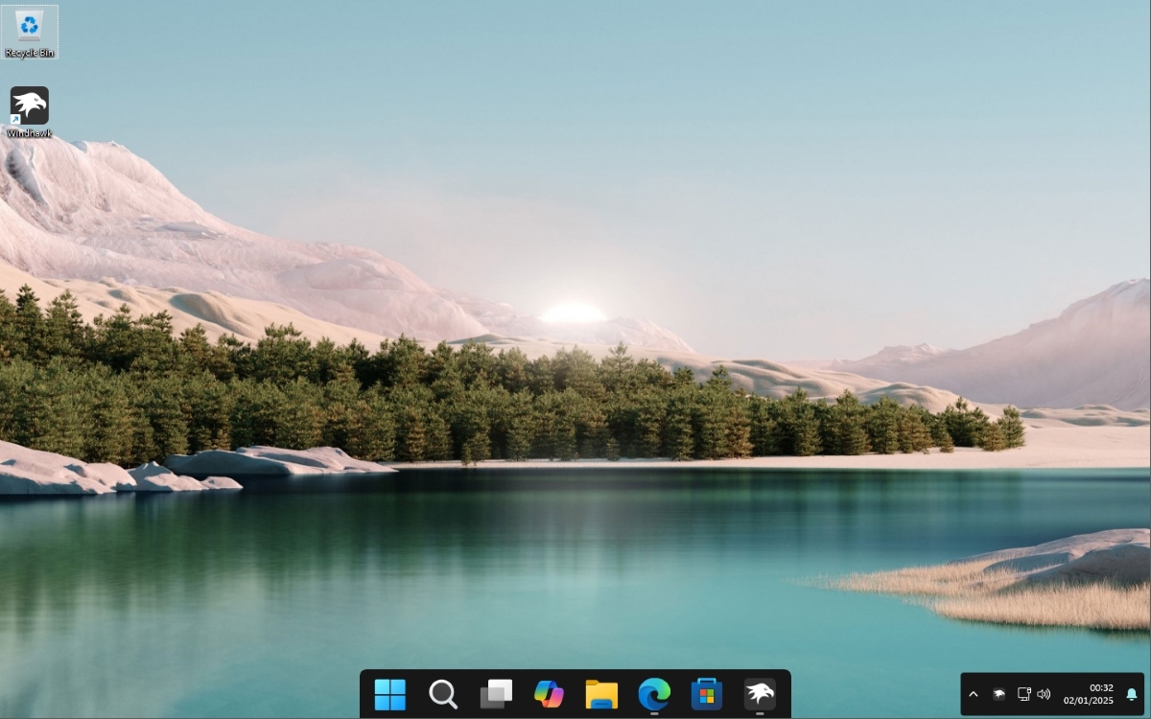
Task: Click the network icon in the system tray
Action: (1023, 693)
